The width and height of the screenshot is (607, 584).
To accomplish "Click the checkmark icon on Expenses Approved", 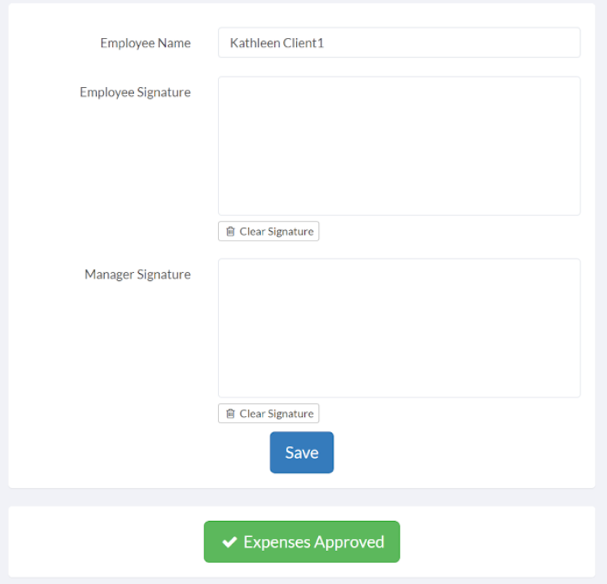I will (x=229, y=542).
